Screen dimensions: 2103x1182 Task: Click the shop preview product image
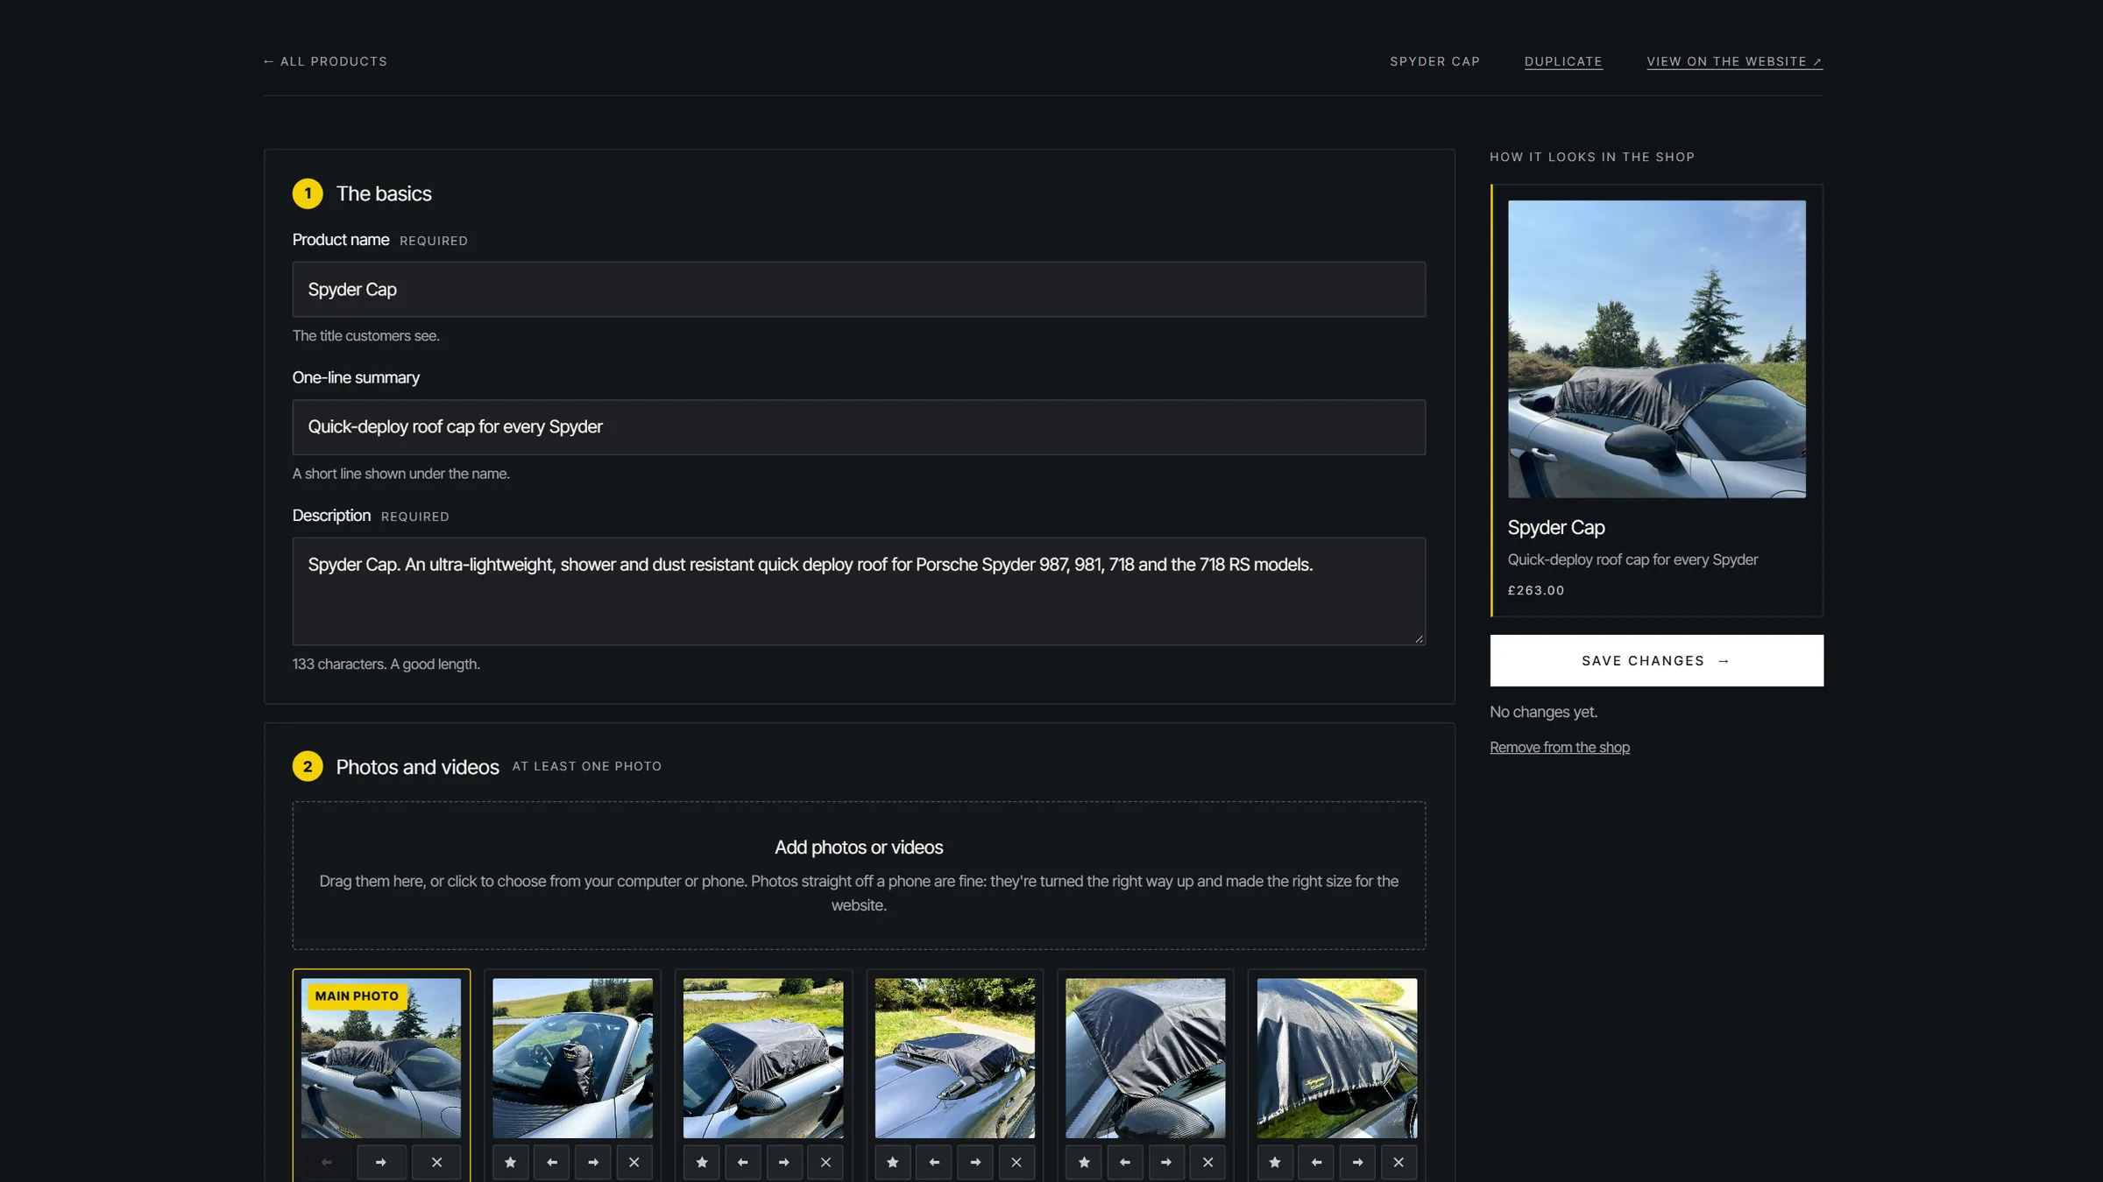pyautogui.click(x=1656, y=349)
